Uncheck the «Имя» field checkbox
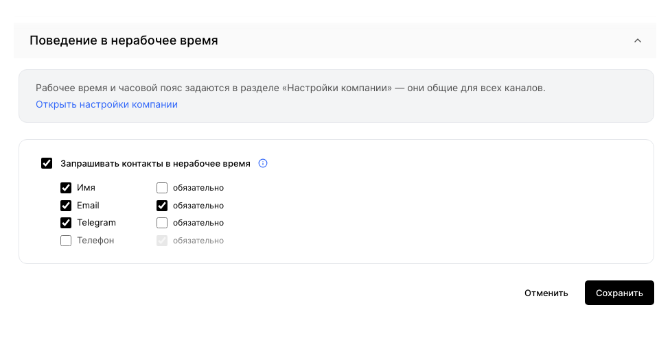Viewport: 670px width, 338px height. [66, 188]
